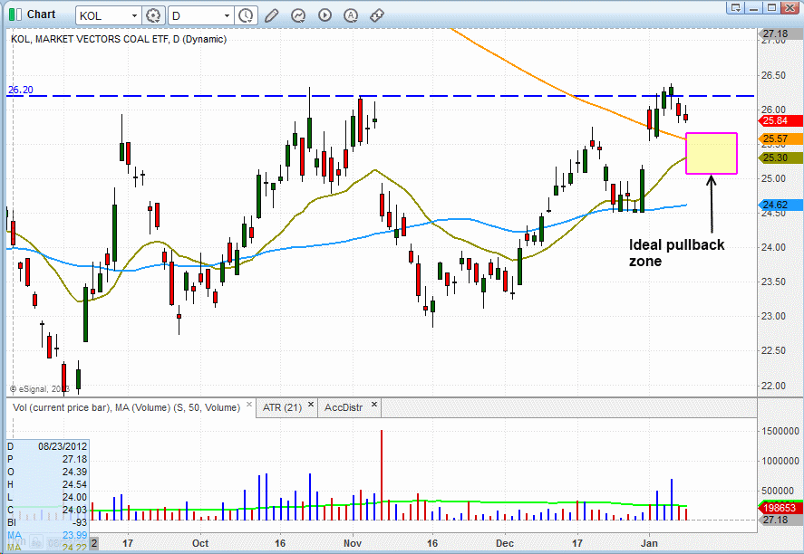Select the pencil drawing tools icon

pyautogui.click(x=272, y=15)
